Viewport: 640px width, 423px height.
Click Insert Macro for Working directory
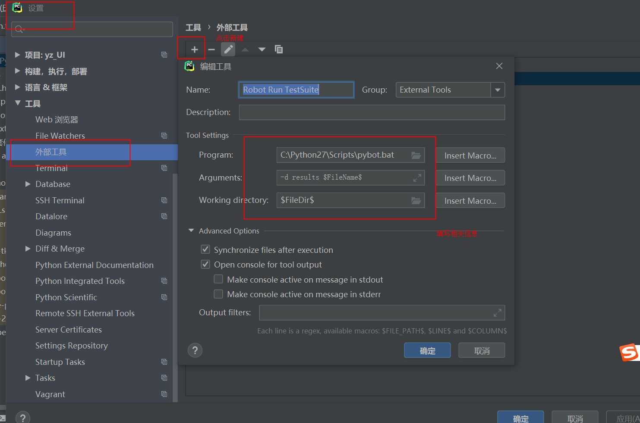point(470,201)
